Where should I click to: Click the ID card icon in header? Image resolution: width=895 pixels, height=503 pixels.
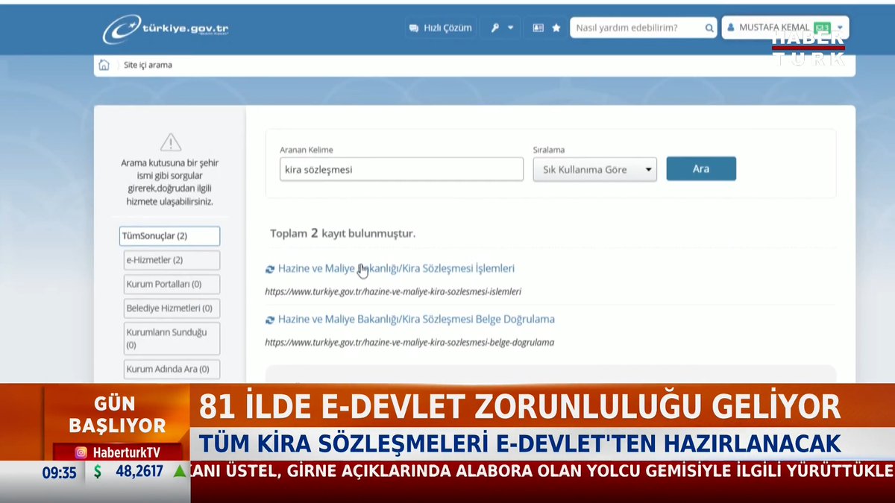coord(538,28)
